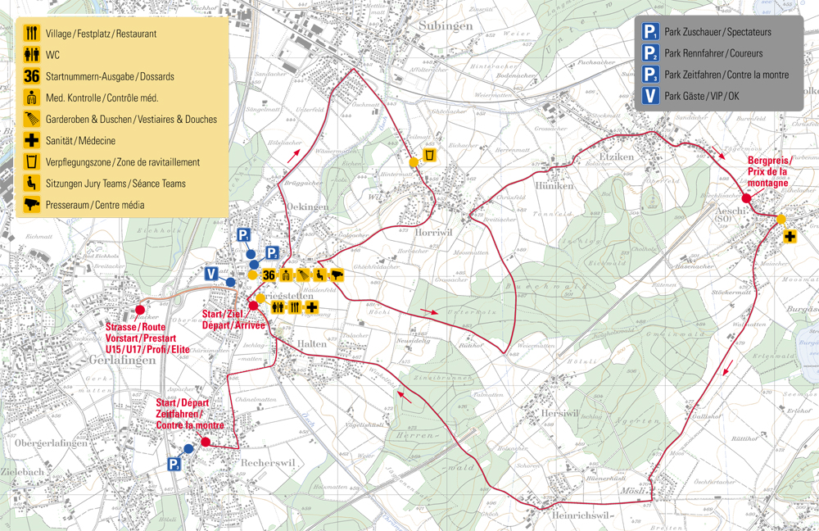Click the jury seat icon on map row

point(319,275)
